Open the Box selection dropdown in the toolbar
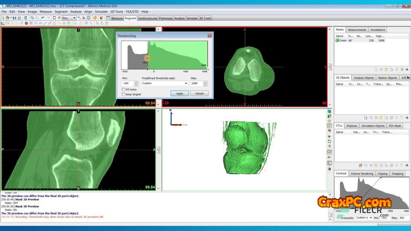411x231 pixels. coord(74,18)
